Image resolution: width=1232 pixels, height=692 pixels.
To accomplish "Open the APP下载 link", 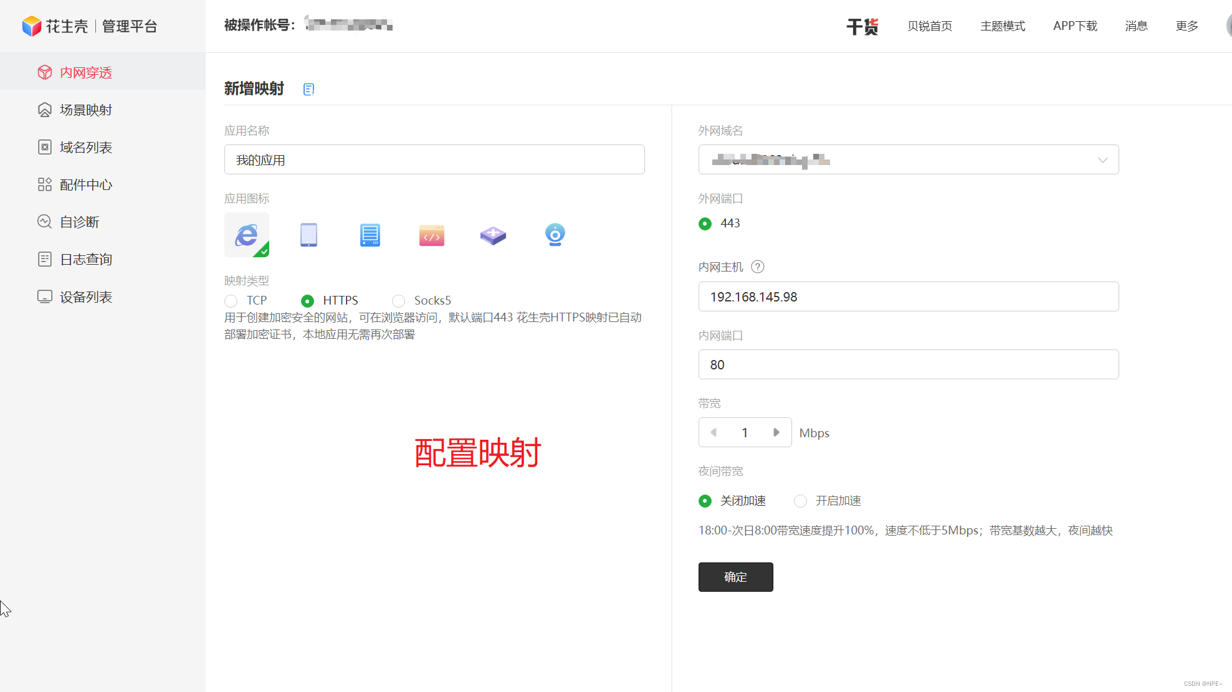I will pos(1075,26).
